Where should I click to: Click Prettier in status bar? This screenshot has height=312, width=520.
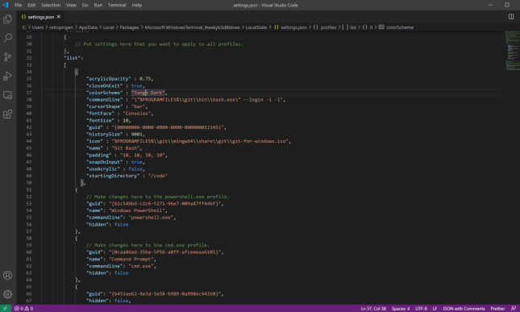click(497, 308)
